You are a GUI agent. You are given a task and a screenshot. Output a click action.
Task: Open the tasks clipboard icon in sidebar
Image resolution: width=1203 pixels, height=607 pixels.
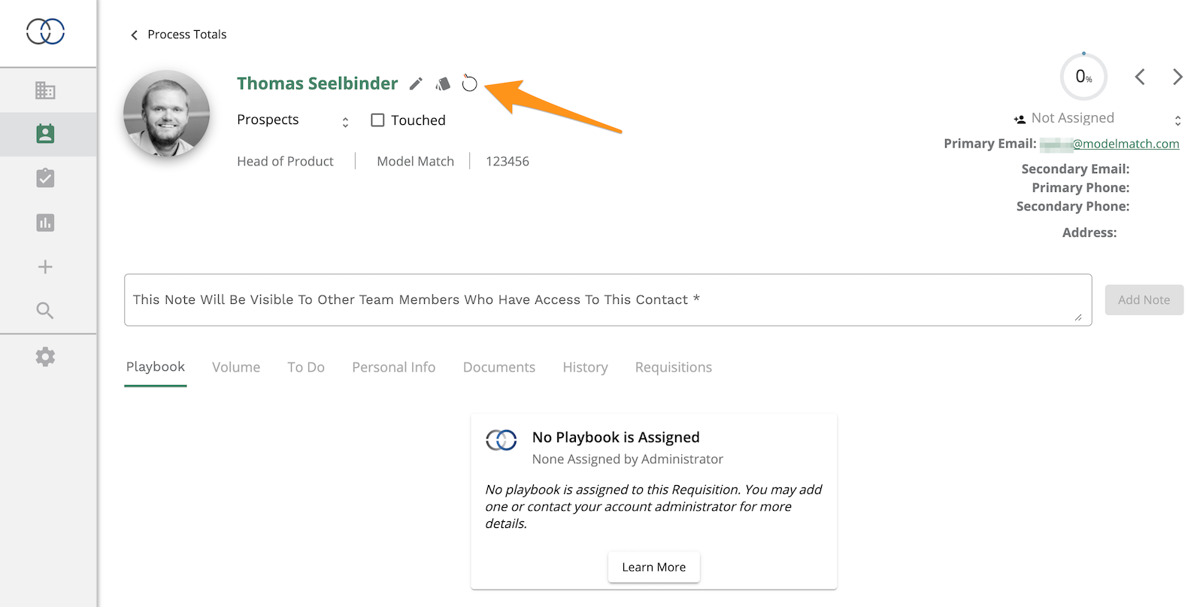pyautogui.click(x=45, y=178)
